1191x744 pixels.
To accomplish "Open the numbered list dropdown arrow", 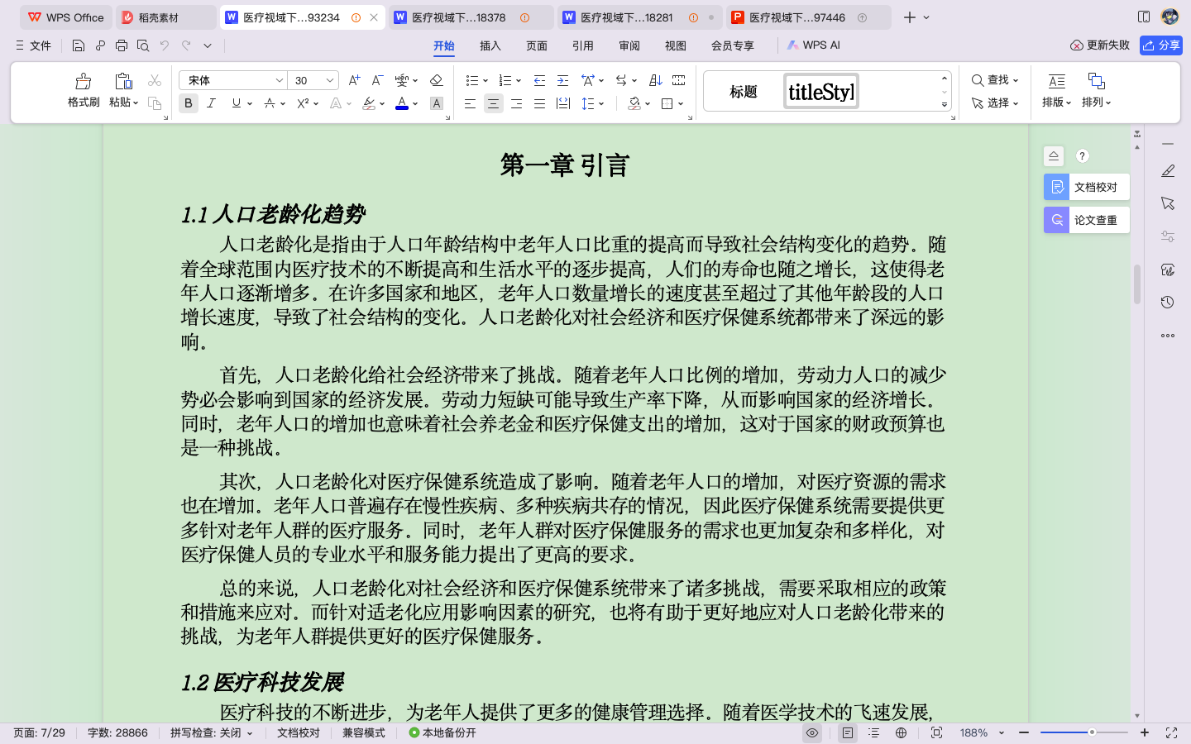I will [x=519, y=81].
